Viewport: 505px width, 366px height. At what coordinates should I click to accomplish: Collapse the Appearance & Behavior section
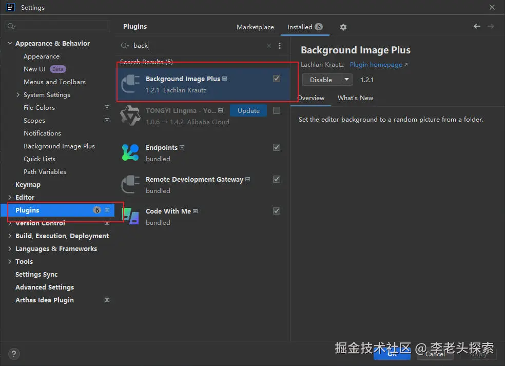pyautogui.click(x=10, y=43)
